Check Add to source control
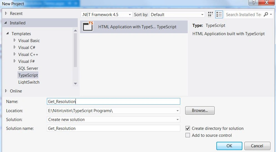This screenshot has height=152, width=276. coord(188,135)
